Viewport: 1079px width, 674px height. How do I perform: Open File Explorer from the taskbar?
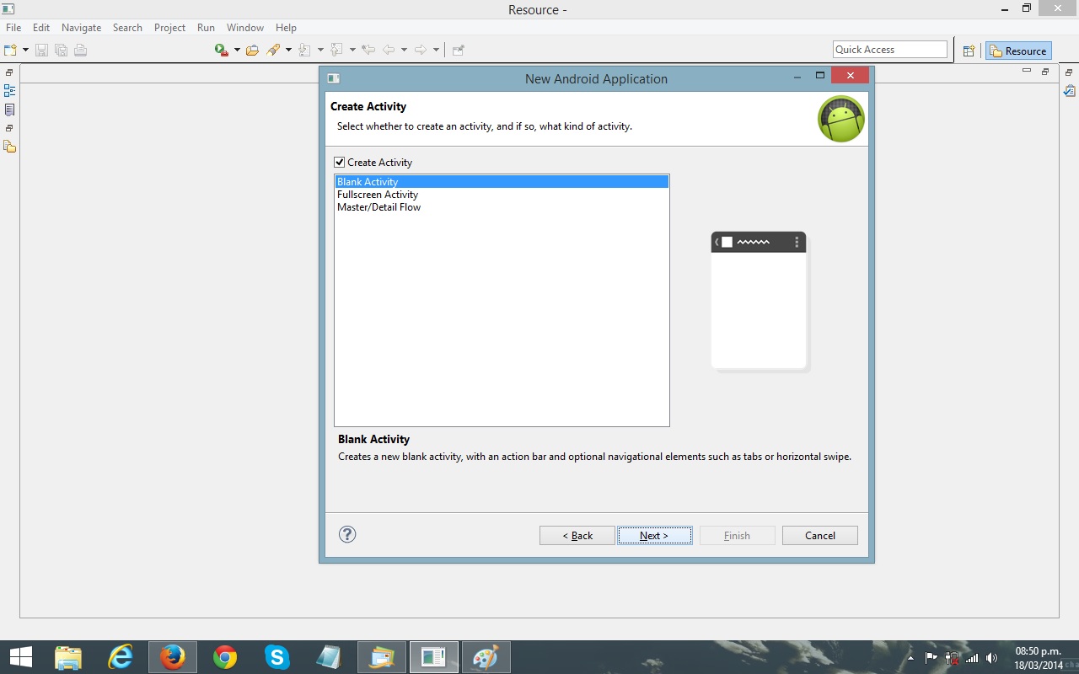click(x=68, y=657)
